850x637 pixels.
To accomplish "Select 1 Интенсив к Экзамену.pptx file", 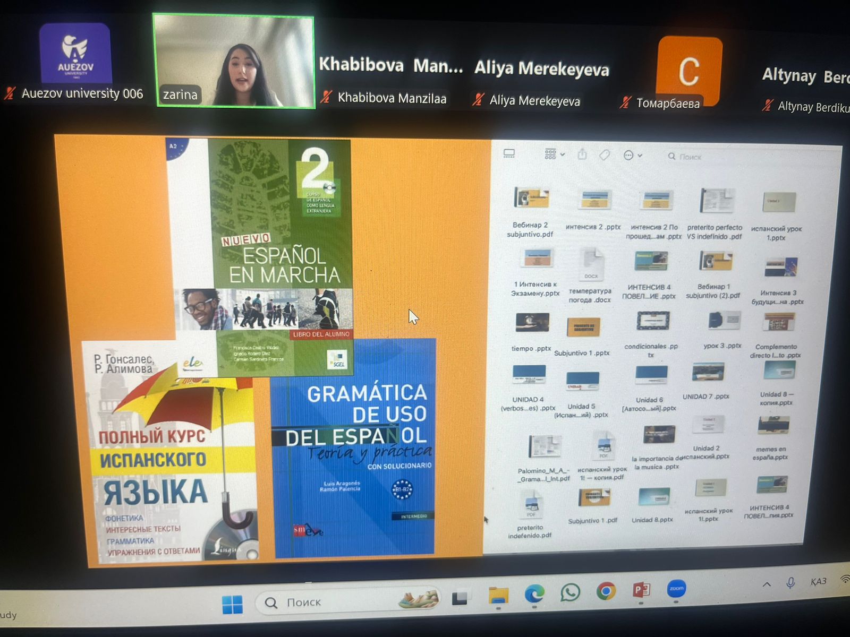I will click(x=537, y=259).
